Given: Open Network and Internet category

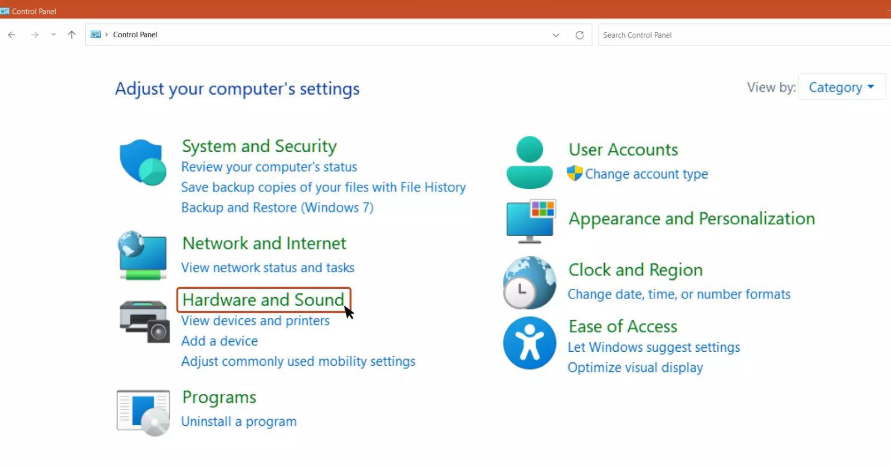Looking at the screenshot, I should tap(265, 243).
